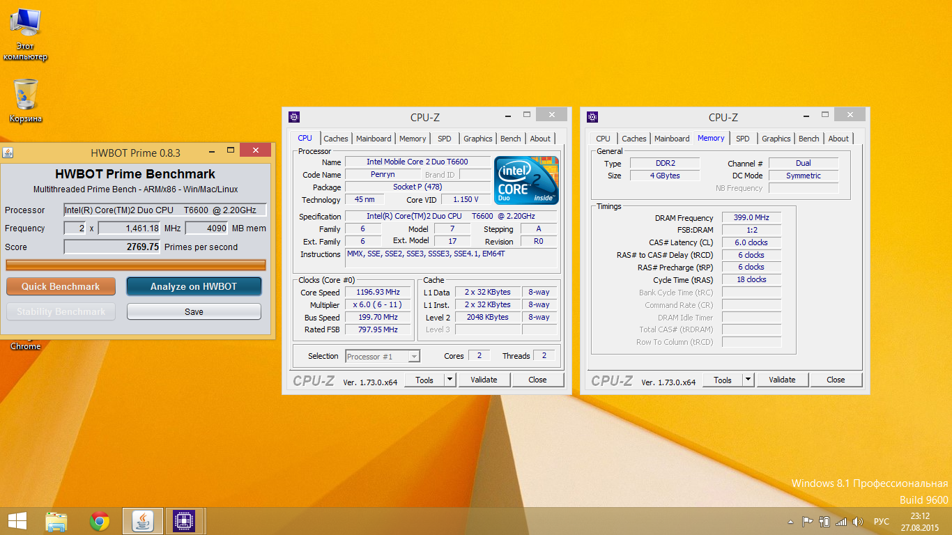Open the Chrome desktop shortcut
Screen dimensions: 952x535
click(25, 345)
